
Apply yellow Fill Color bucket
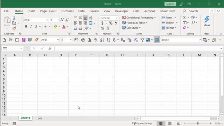55,27
